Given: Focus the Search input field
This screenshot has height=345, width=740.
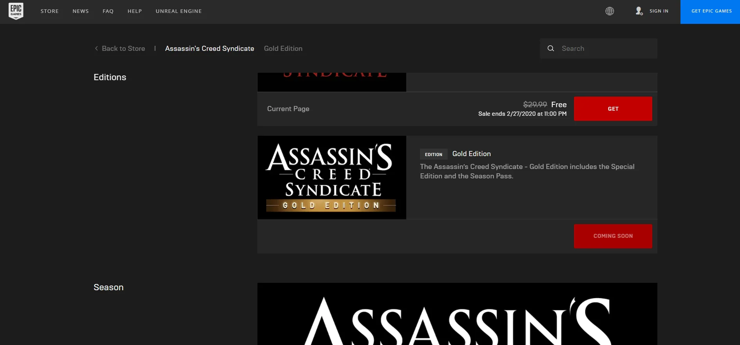Looking at the screenshot, I should 599,49.
